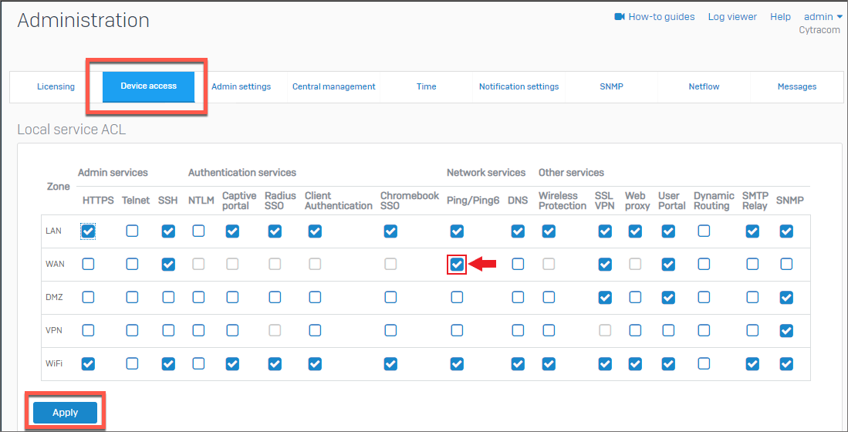This screenshot has height=432, width=848.
Task: Click the Apply button
Action: 65,413
